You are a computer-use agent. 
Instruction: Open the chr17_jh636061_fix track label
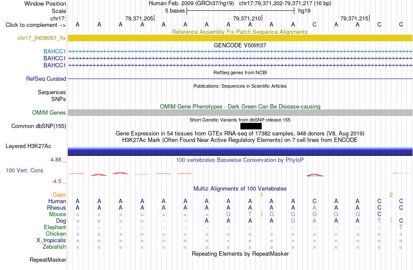click(x=41, y=38)
